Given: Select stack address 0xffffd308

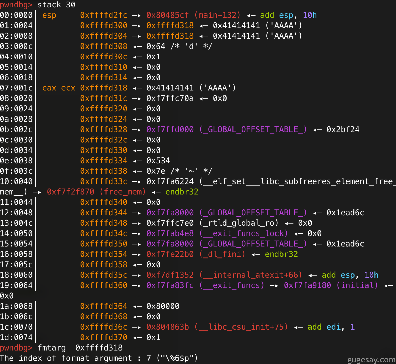Looking at the screenshot, I should click(104, 46).
